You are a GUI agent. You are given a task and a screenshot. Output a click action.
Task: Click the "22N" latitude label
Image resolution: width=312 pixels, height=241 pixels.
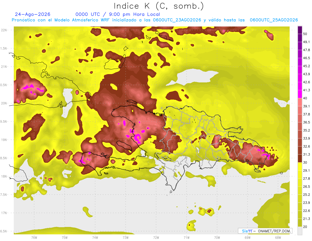tap(4, 30)
